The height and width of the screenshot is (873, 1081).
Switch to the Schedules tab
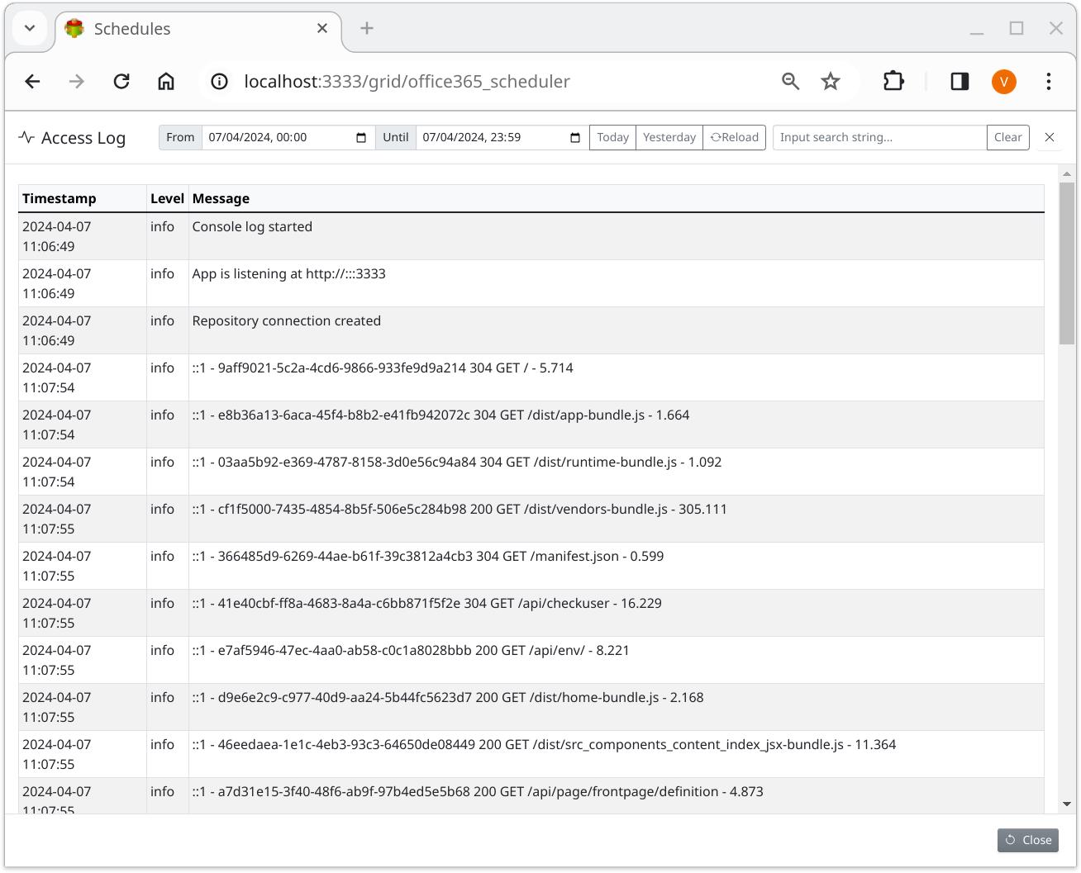pos(198,29)
